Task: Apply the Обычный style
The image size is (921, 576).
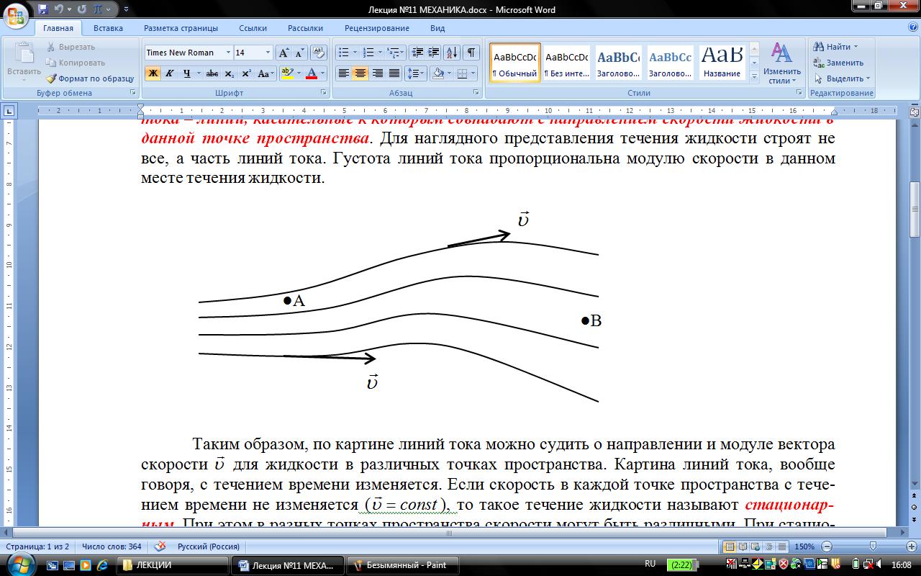Action: coord(515,64)
